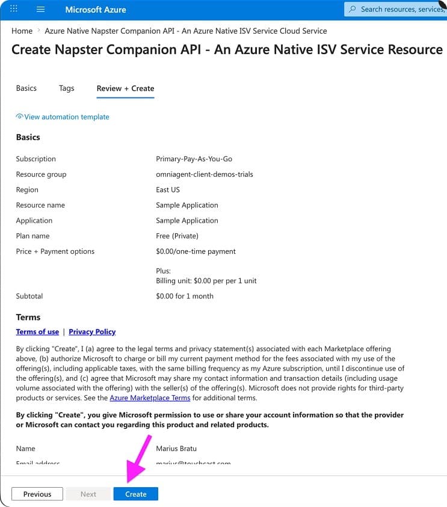Image resolution: width=447 pixels, height=507 pixels.
Task: Switch to the Tags tab
Action: [67, 88]
